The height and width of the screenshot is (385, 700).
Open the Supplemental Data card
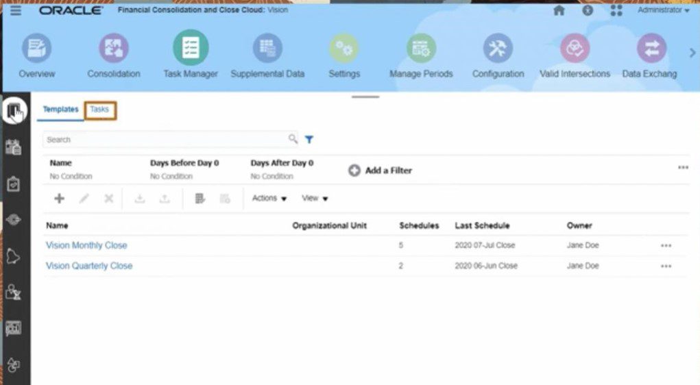(267, 56)
